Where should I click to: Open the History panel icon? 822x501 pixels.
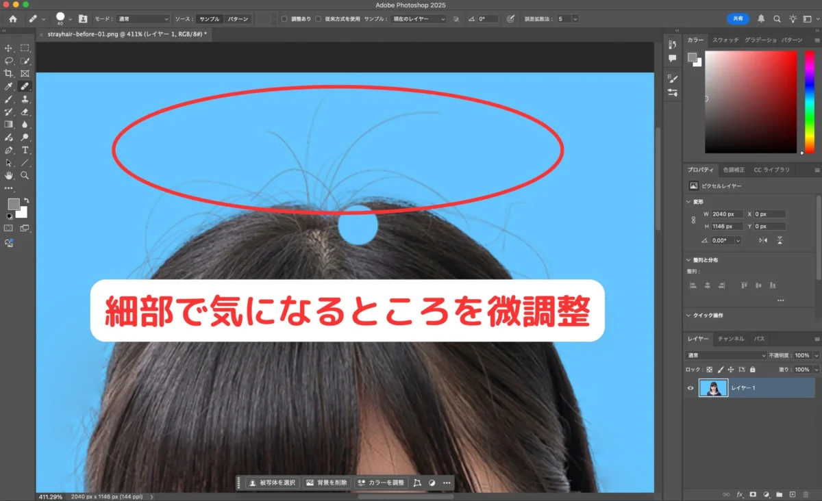tap(672, 44)
